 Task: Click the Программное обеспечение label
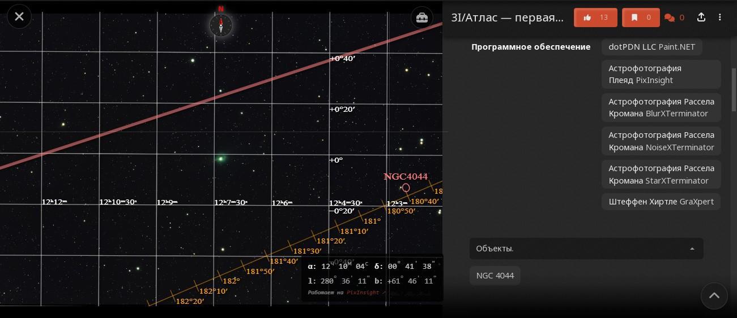point(531,47)
